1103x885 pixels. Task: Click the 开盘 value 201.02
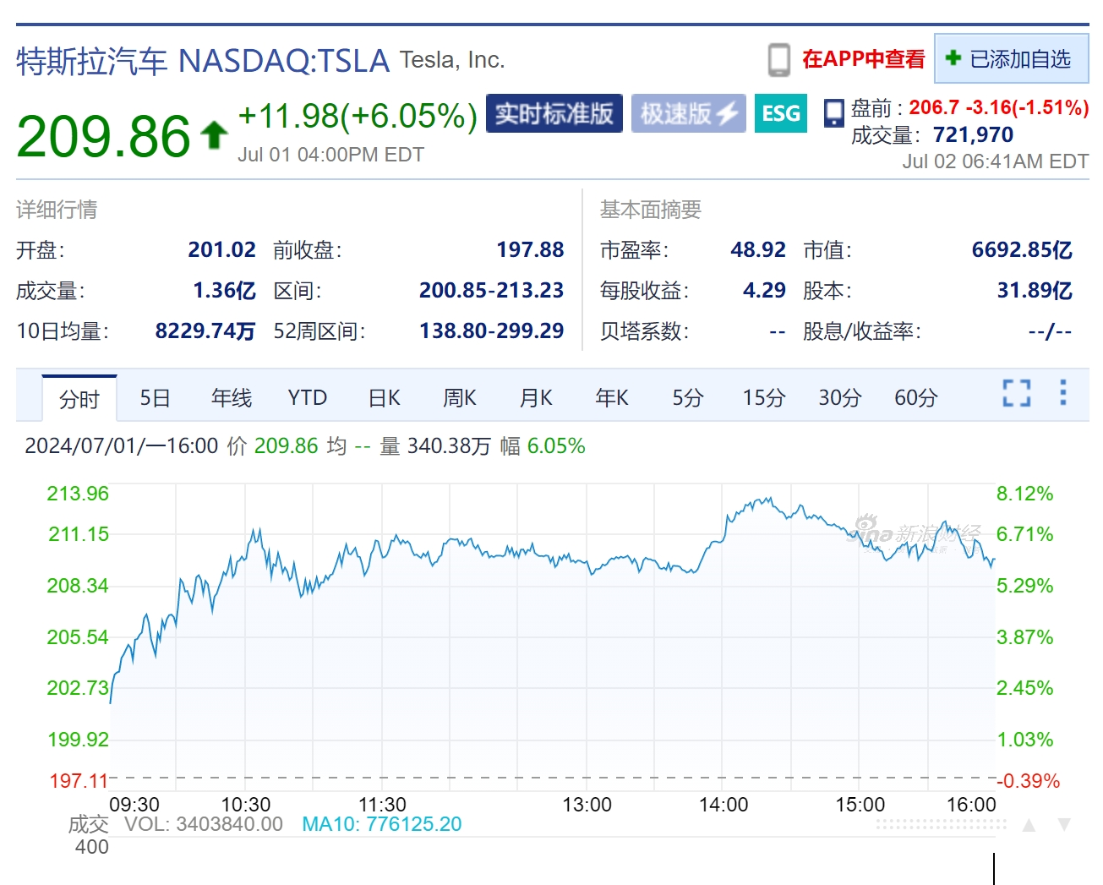(x=221, y=250)
